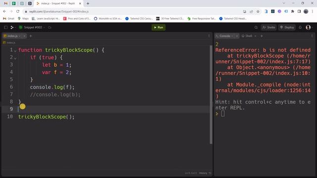Close the Console tab
Image resolution: width=317 pixels, height=178 pixels.
(x=237, y=36)
